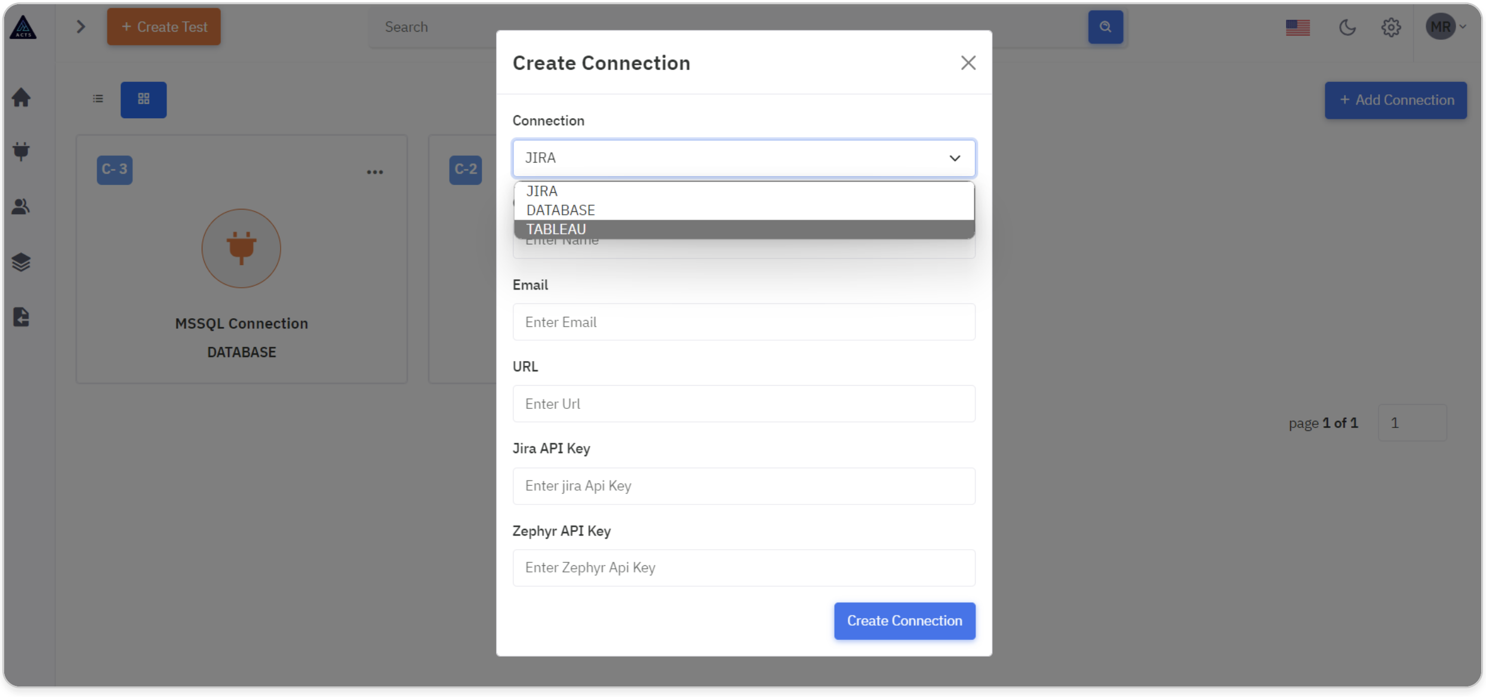Click the Create Test button
1486x699 pixels.
click(x=164, y=27)
